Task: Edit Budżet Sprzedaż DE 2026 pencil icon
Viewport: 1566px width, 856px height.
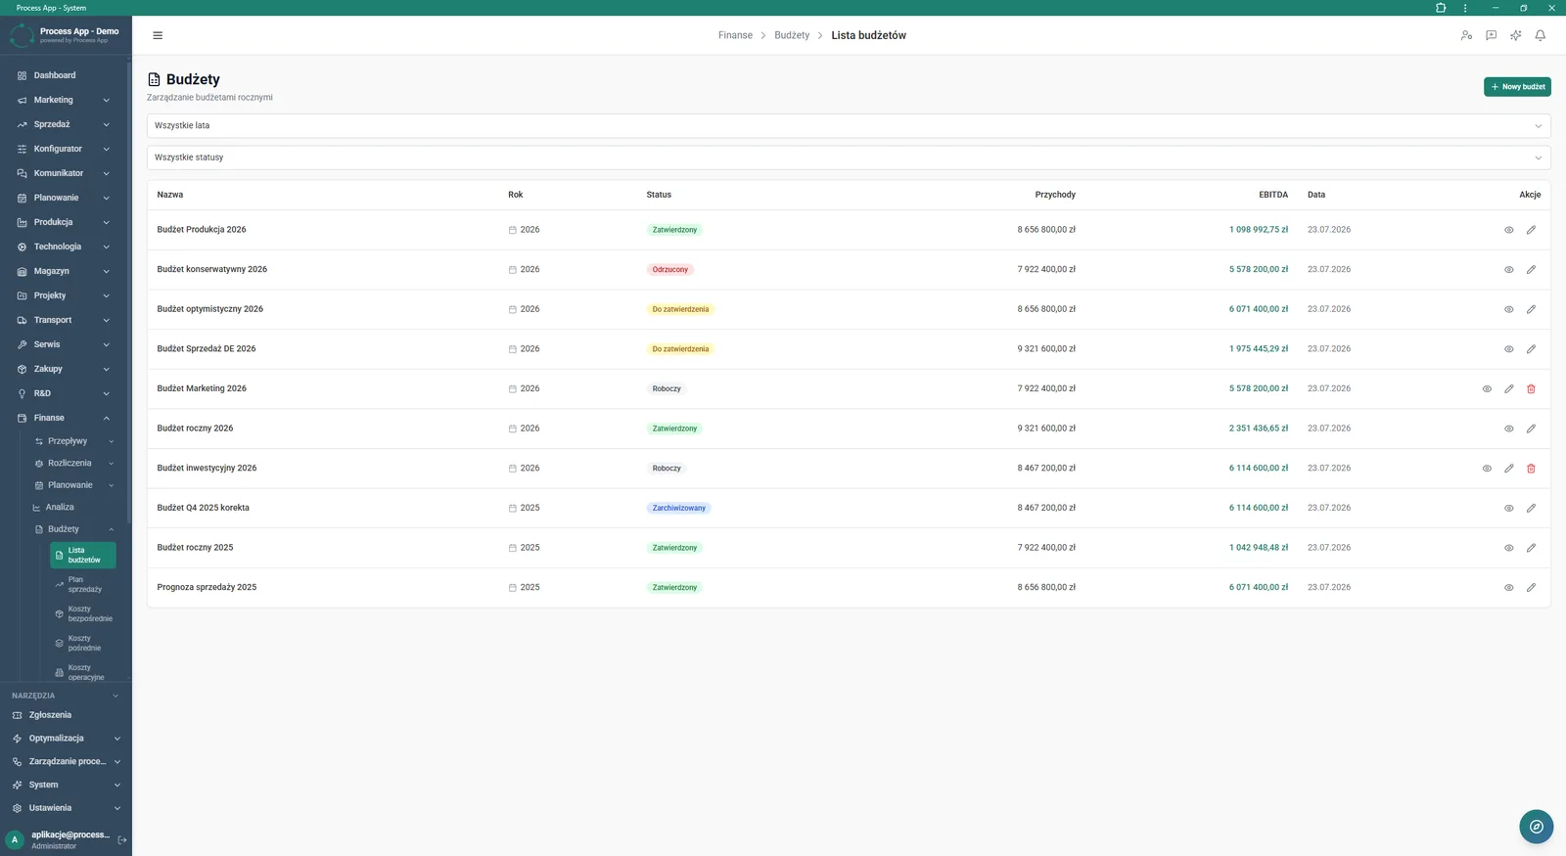Action: point(1531,349)
